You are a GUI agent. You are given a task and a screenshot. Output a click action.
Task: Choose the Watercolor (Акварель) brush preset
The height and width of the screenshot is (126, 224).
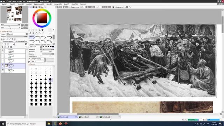pos(49,37)
